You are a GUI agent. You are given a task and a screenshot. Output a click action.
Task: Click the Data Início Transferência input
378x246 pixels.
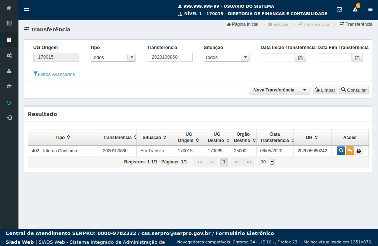[278, 58]
